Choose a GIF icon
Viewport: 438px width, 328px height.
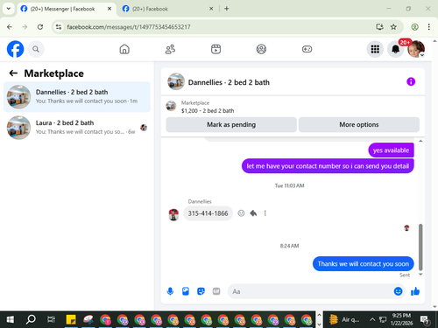tap(216, 291)
